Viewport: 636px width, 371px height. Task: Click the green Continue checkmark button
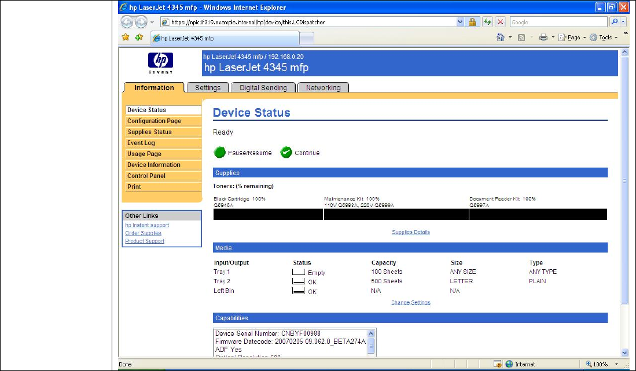click(286, 153)
